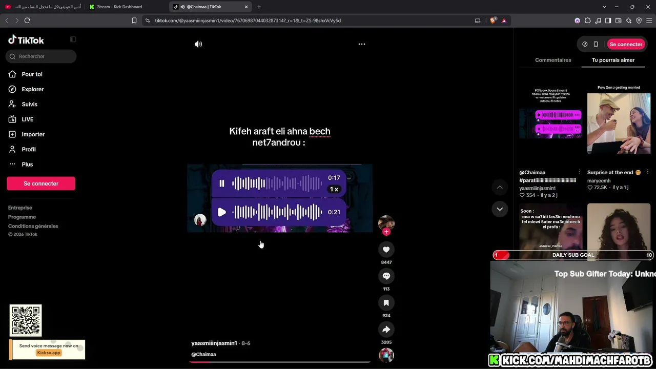The height and width of the screenshot is (369, 656).
Task: Open the TikTok coin icon
Action: (x=585, y=44)
